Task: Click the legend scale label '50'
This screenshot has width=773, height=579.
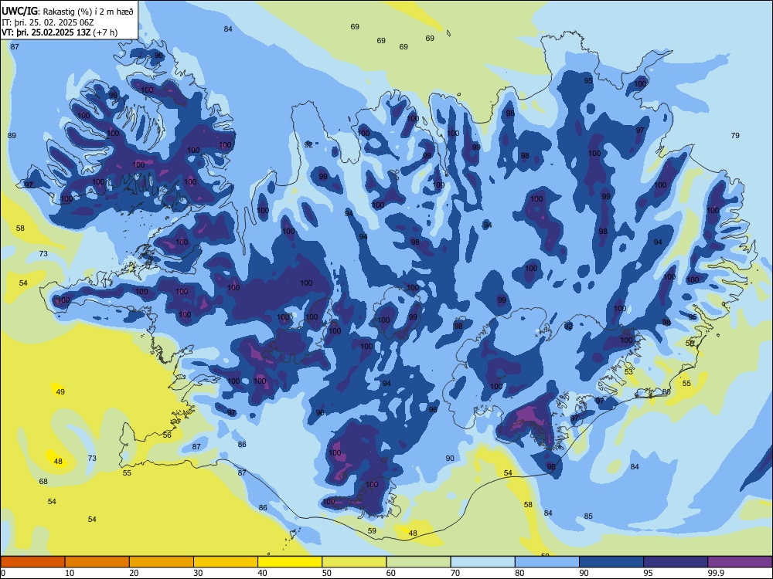Action: pyautogui.click(x=326, y=573)
